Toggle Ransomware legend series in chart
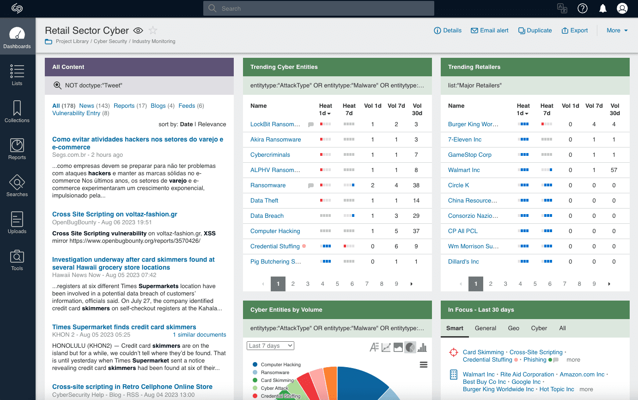This screenshot has width=638, height=400. pyautogui.click(x=271, y=372)
